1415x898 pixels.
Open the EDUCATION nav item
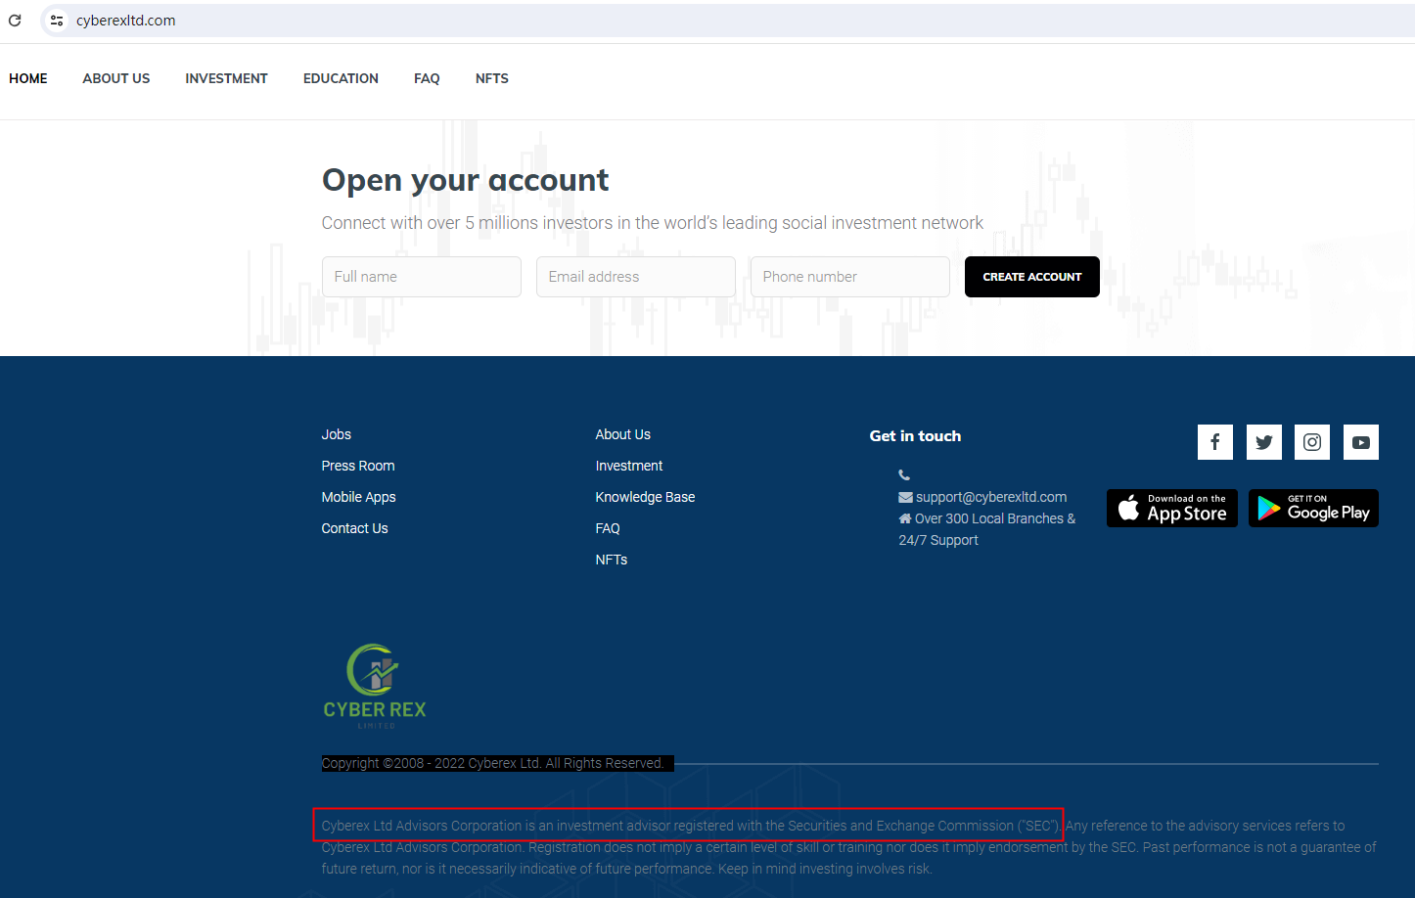tap(341, 78)
